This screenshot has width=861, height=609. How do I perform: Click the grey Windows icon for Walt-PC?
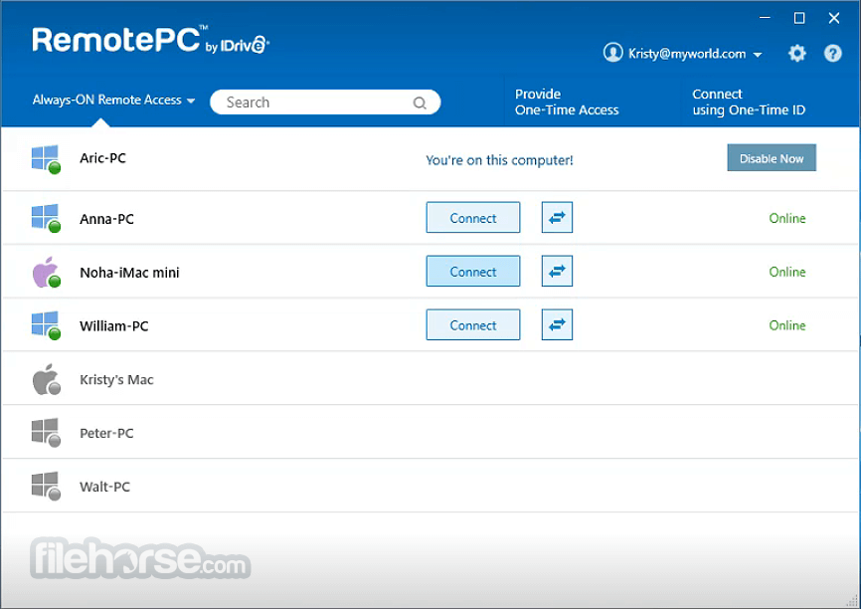coord(46,486)
